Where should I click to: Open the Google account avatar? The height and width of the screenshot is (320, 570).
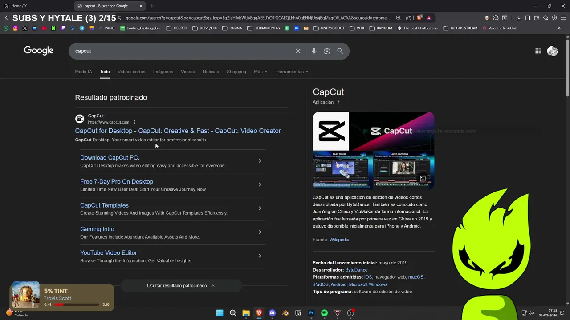click(552, 51)
